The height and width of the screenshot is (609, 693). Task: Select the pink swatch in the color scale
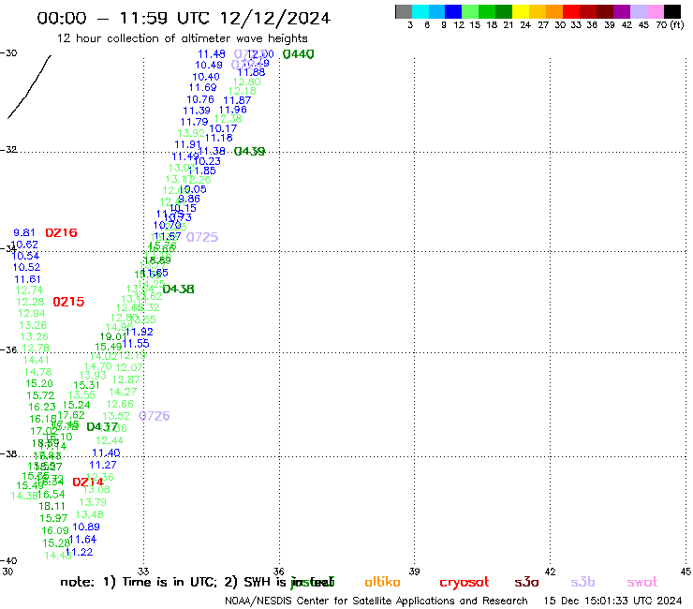click(x=656, y=11)
